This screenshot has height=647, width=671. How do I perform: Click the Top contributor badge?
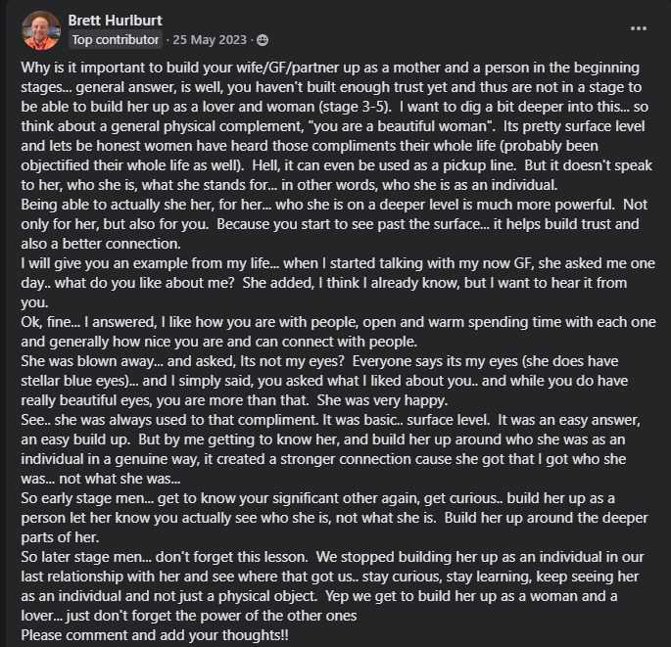click(116, 40)
